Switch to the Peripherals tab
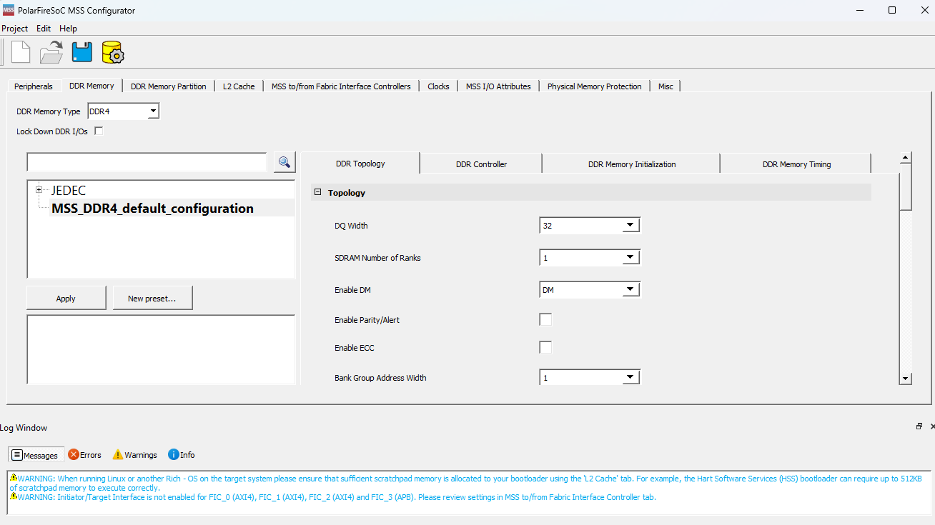935x525 pixels. coord(34,86)
